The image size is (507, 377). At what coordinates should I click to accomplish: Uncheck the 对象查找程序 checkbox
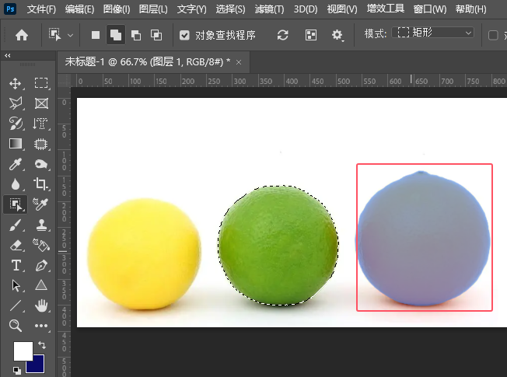[184, 35]
